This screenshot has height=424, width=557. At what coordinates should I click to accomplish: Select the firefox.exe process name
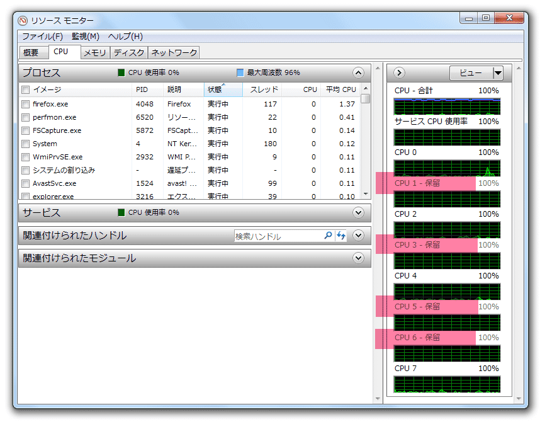coord(50,104)
